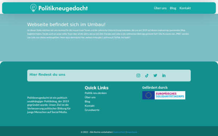Viewport: 218px width, 136px height.
Task: Click the Gefördert durch heading
Action: [x=155, y=87]
